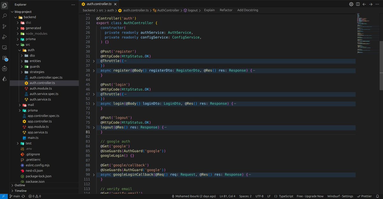Image resolution: width=383 pixels, height=199 pixels.
Task: Change indentation via Spaces: 2
Action: point(246,196)
